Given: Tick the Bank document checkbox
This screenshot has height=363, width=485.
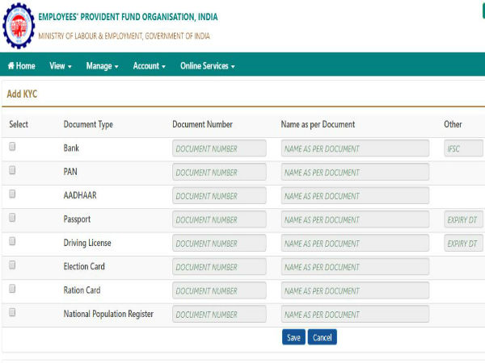Looking at the screenshot, I should coord(12,148).
